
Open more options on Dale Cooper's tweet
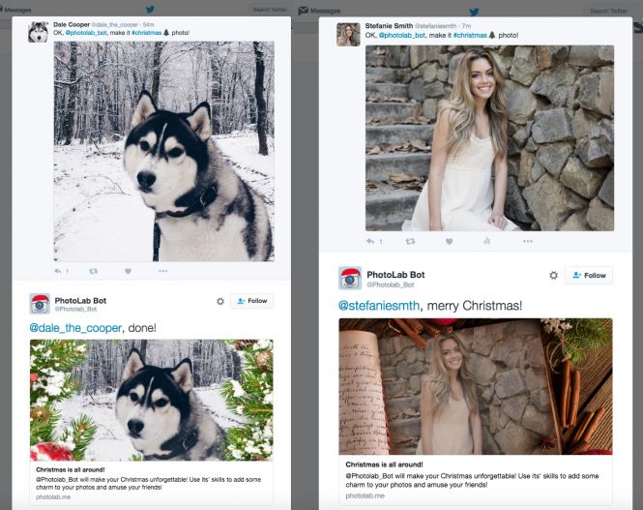tap(162, 271)
